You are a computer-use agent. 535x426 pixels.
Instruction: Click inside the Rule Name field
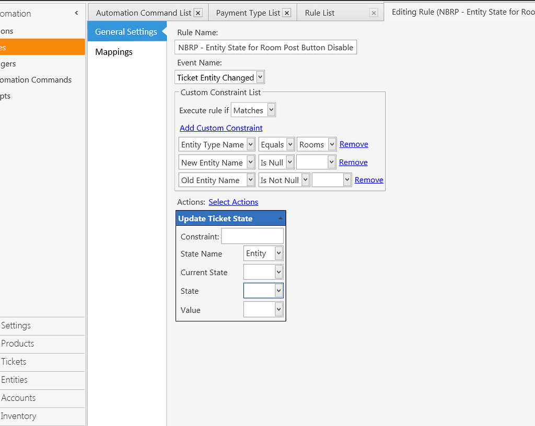point(265,47)
